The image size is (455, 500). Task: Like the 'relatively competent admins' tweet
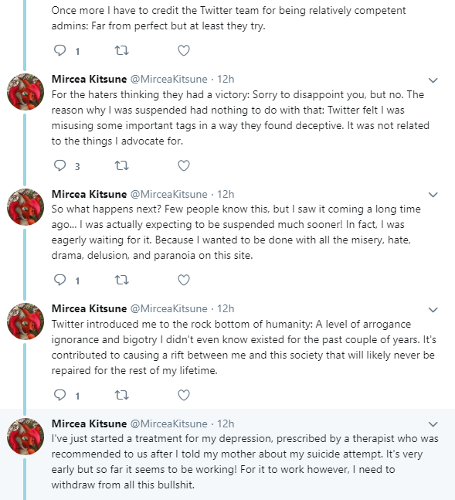coord(184,50)
